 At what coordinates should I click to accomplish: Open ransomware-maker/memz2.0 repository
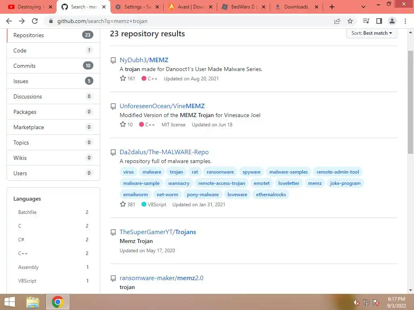(x=161, y=278)
